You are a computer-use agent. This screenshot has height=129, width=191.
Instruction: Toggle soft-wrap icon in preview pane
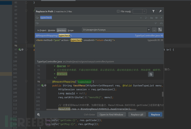pos(151,74)
